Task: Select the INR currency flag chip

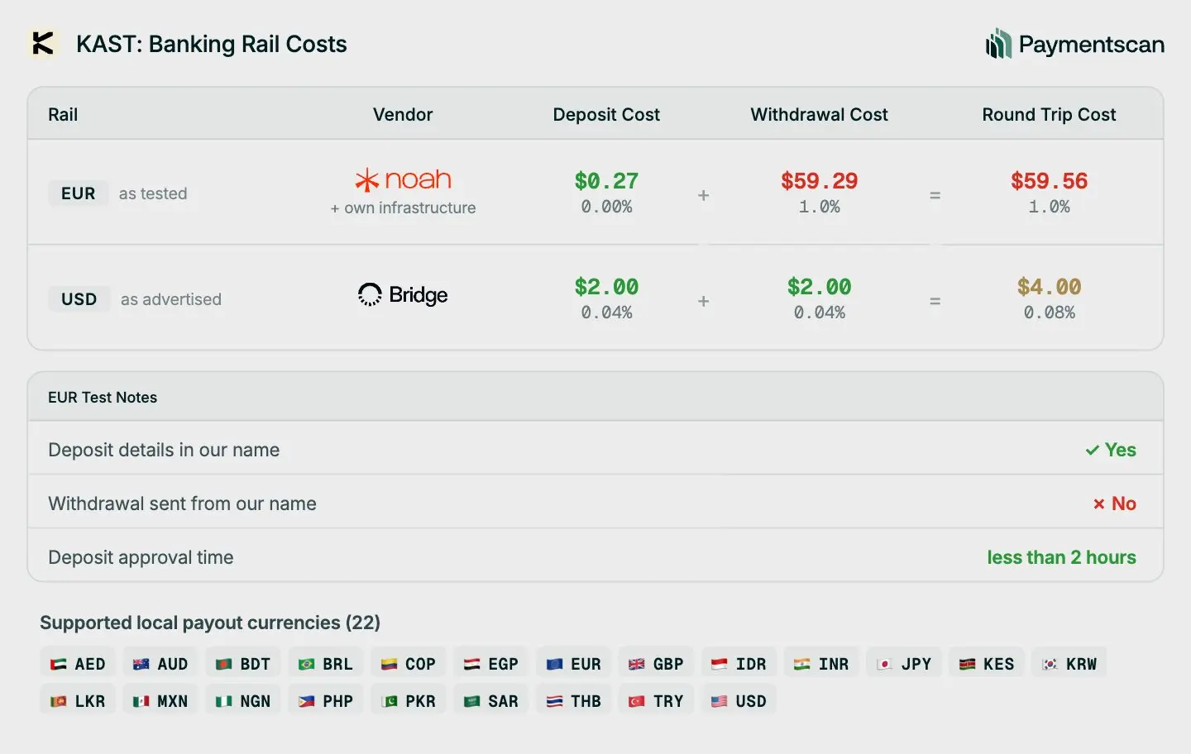Action: (x=822, y=664)
